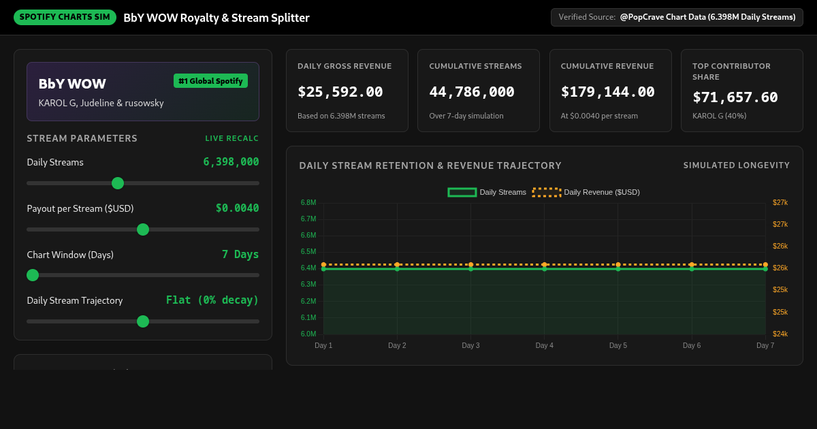Click the 6.8M left axis label
Image resolution: width=817 pixels, height=429 pixels.
[308, 202]
